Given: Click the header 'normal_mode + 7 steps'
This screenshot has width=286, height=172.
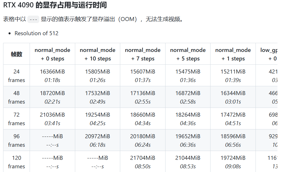Looking at the screenshot, I should pyautogui.click(x=143, y=54).
